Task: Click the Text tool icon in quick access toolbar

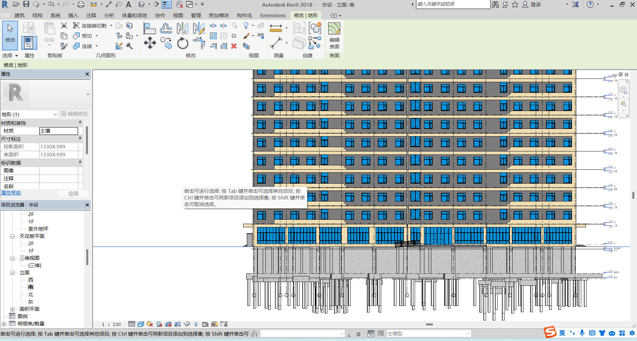Action: click(129, 4)
